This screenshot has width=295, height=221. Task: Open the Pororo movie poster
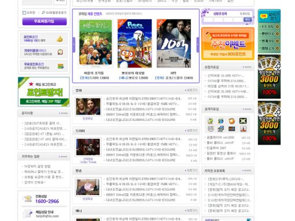pos(135,43)
